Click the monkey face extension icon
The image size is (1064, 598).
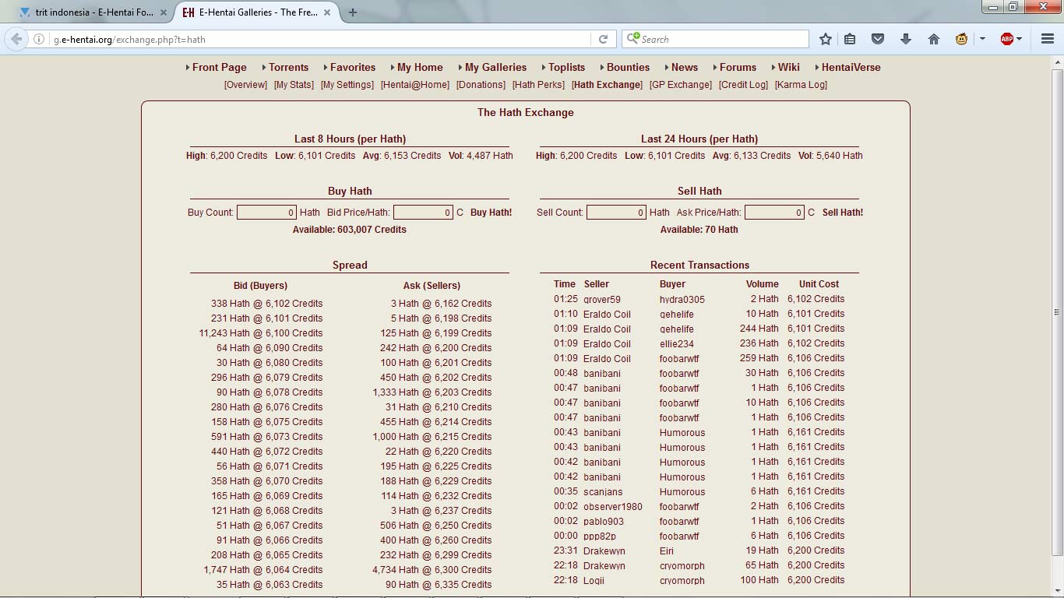(x=961, y=39)
